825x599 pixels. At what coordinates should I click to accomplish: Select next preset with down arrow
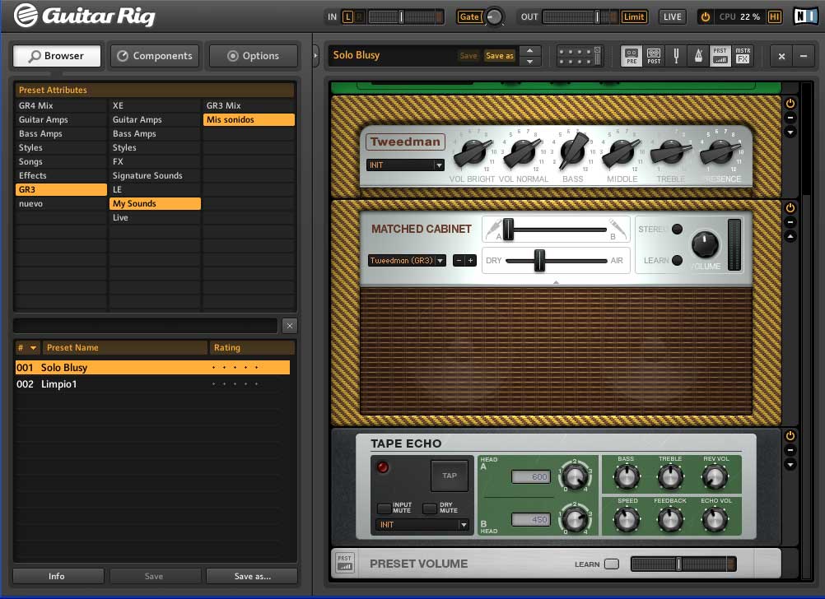coord(530,61)
